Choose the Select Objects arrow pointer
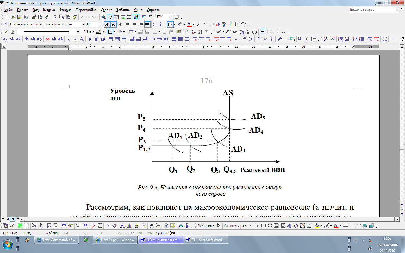405x253 pixels. tap(219, 226)
